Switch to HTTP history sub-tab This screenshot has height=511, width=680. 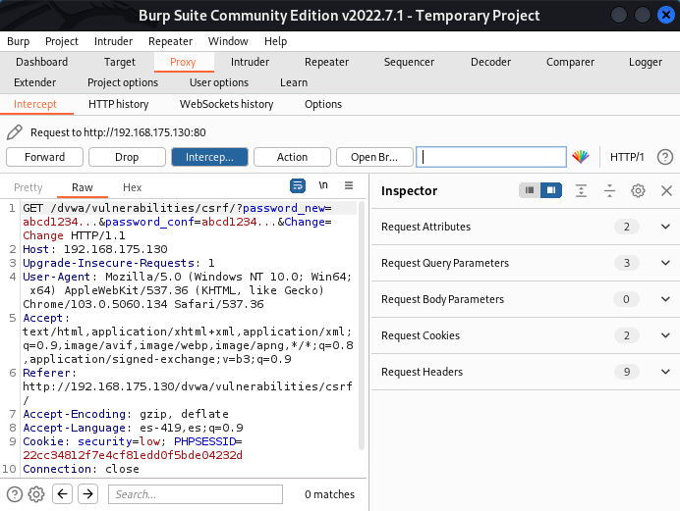(118, 104)
